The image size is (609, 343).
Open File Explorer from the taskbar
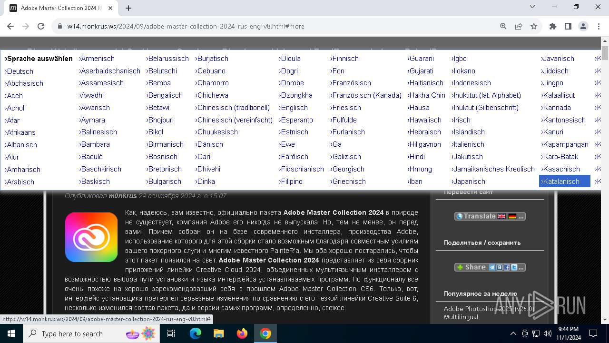(218, 333)
